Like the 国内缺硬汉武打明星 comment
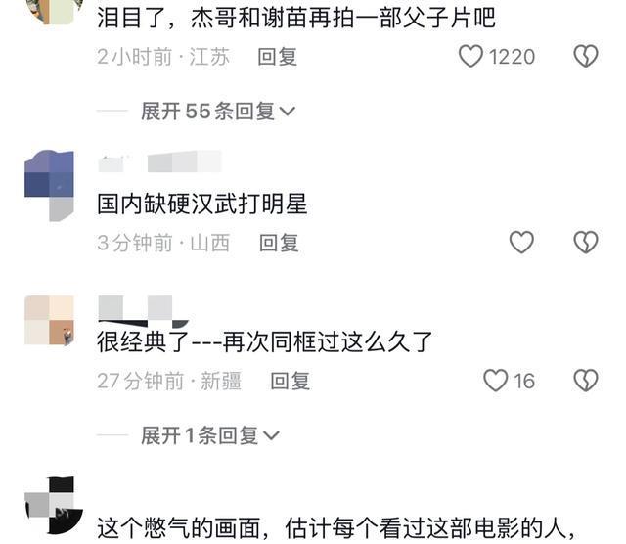 click(521, 242)
